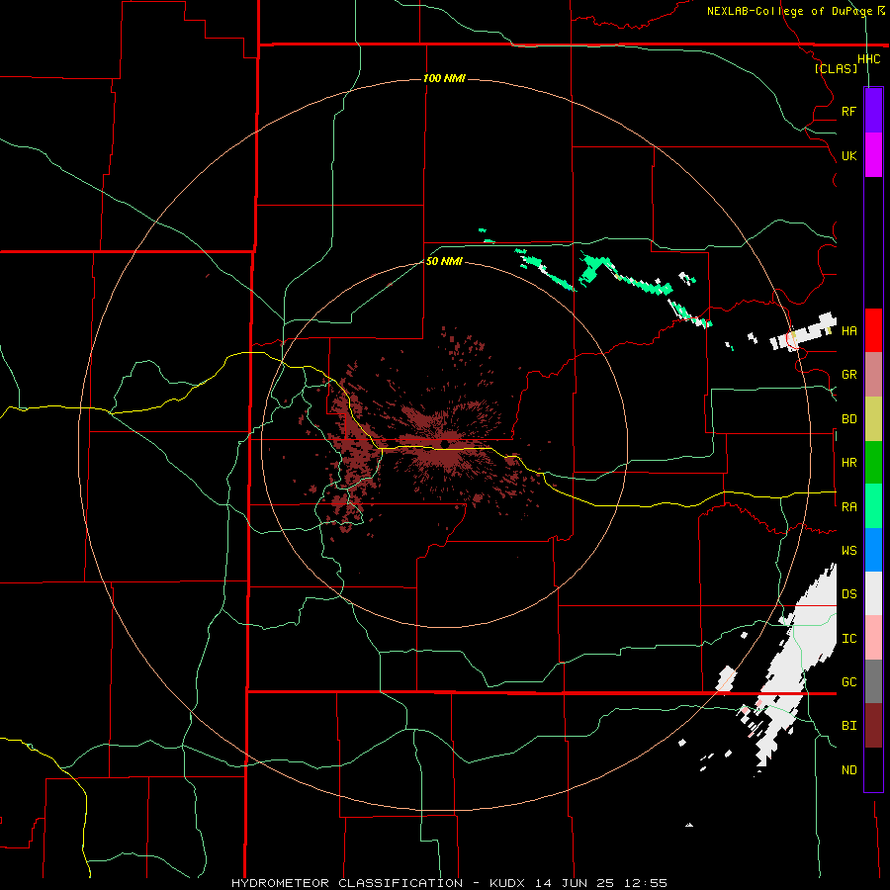This screenshot has width=890, height=890.
Task: Click the RA light green legend swatch
Action: (x=873, y=506)
